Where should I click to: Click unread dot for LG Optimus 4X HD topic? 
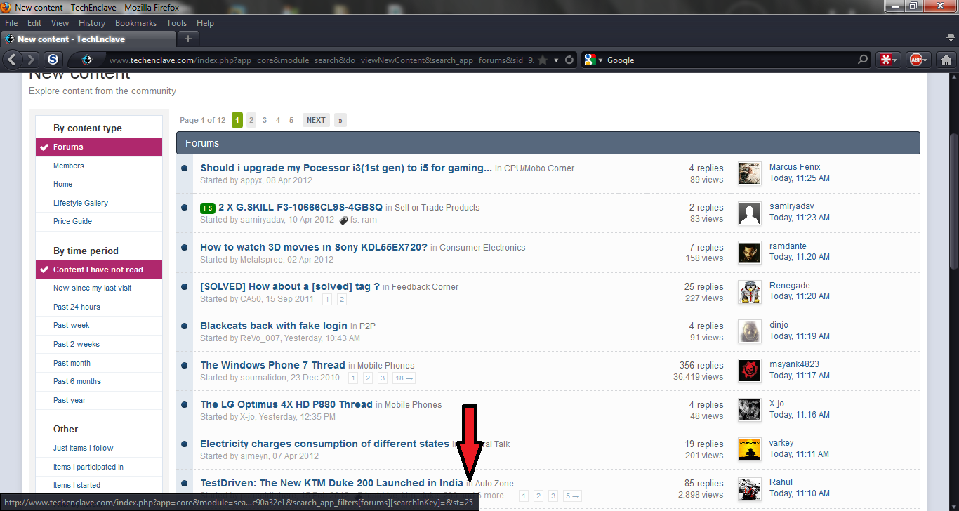pos(184,405)
